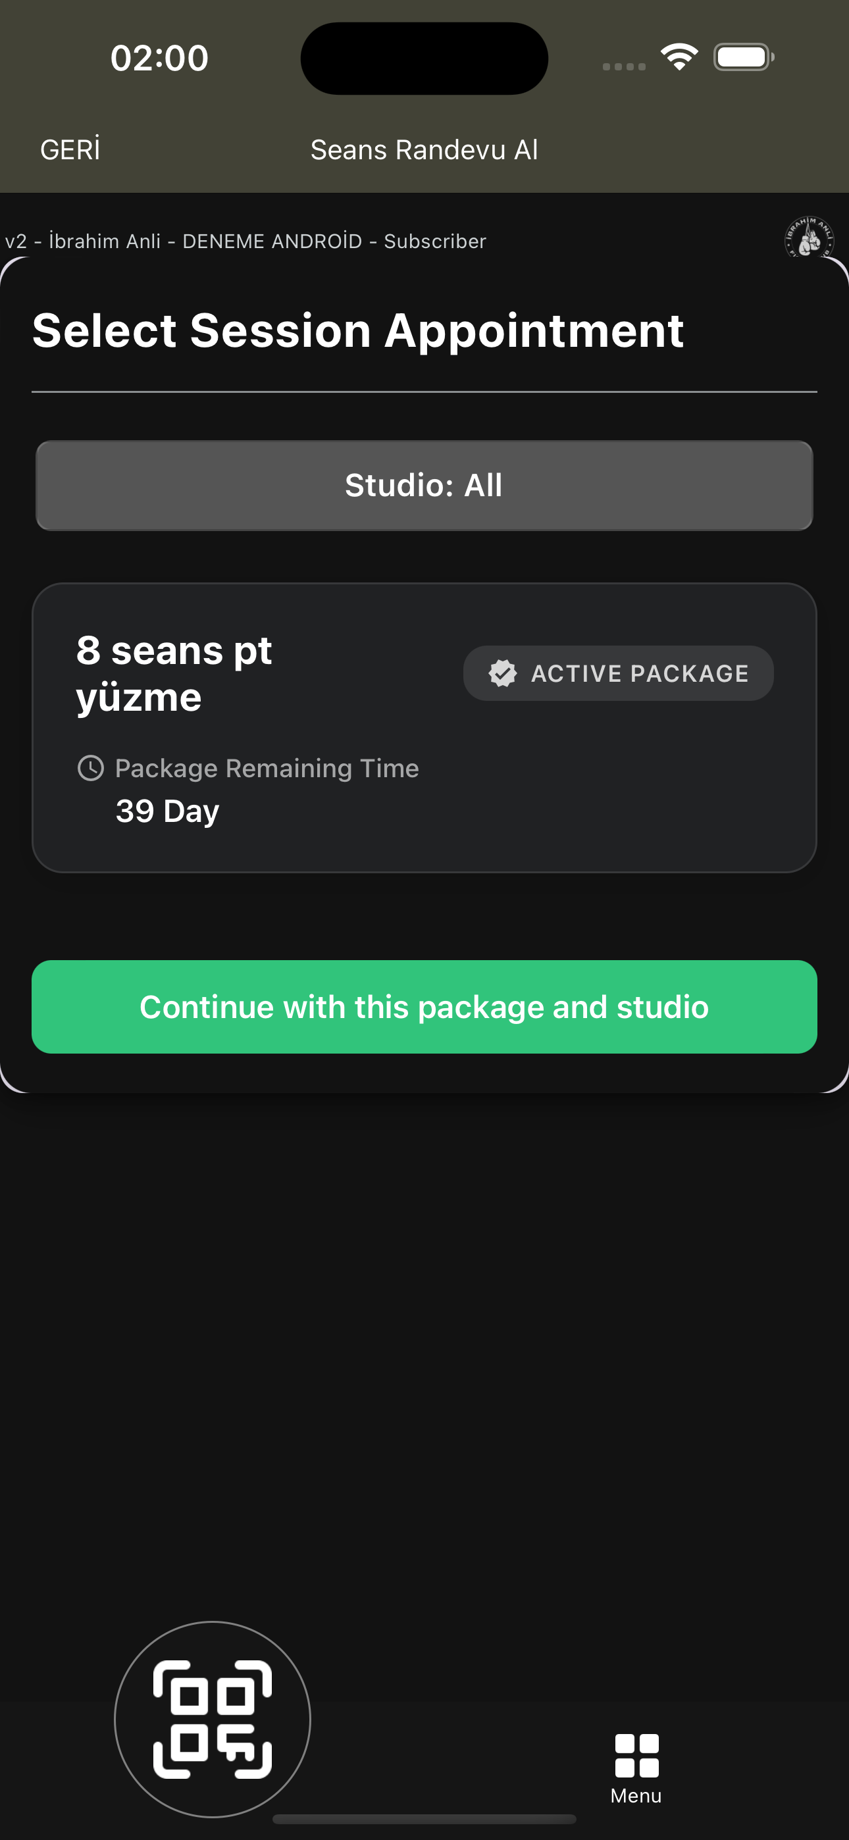The image size is (849, 1840).
Task: Tap the verified checkmark badge icon
Action: coord(502,673)
